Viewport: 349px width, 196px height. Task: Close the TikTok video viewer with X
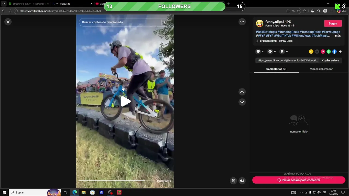pos(8,22)
